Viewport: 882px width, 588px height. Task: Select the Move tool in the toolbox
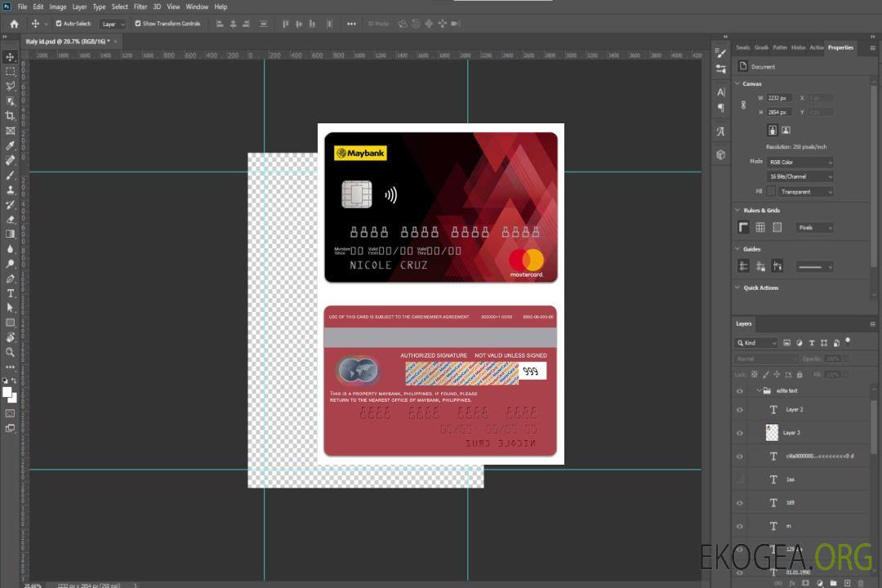[x=10, y=57]
